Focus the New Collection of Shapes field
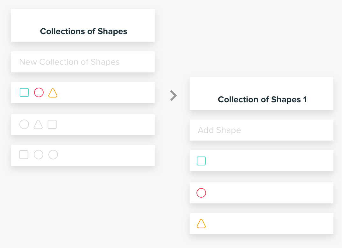 pyautogui.click(x=83, y=62)
